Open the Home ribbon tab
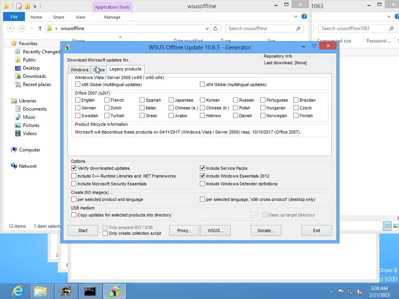The height and width of the screenshot is (299, 399). [x=36, y=17]
